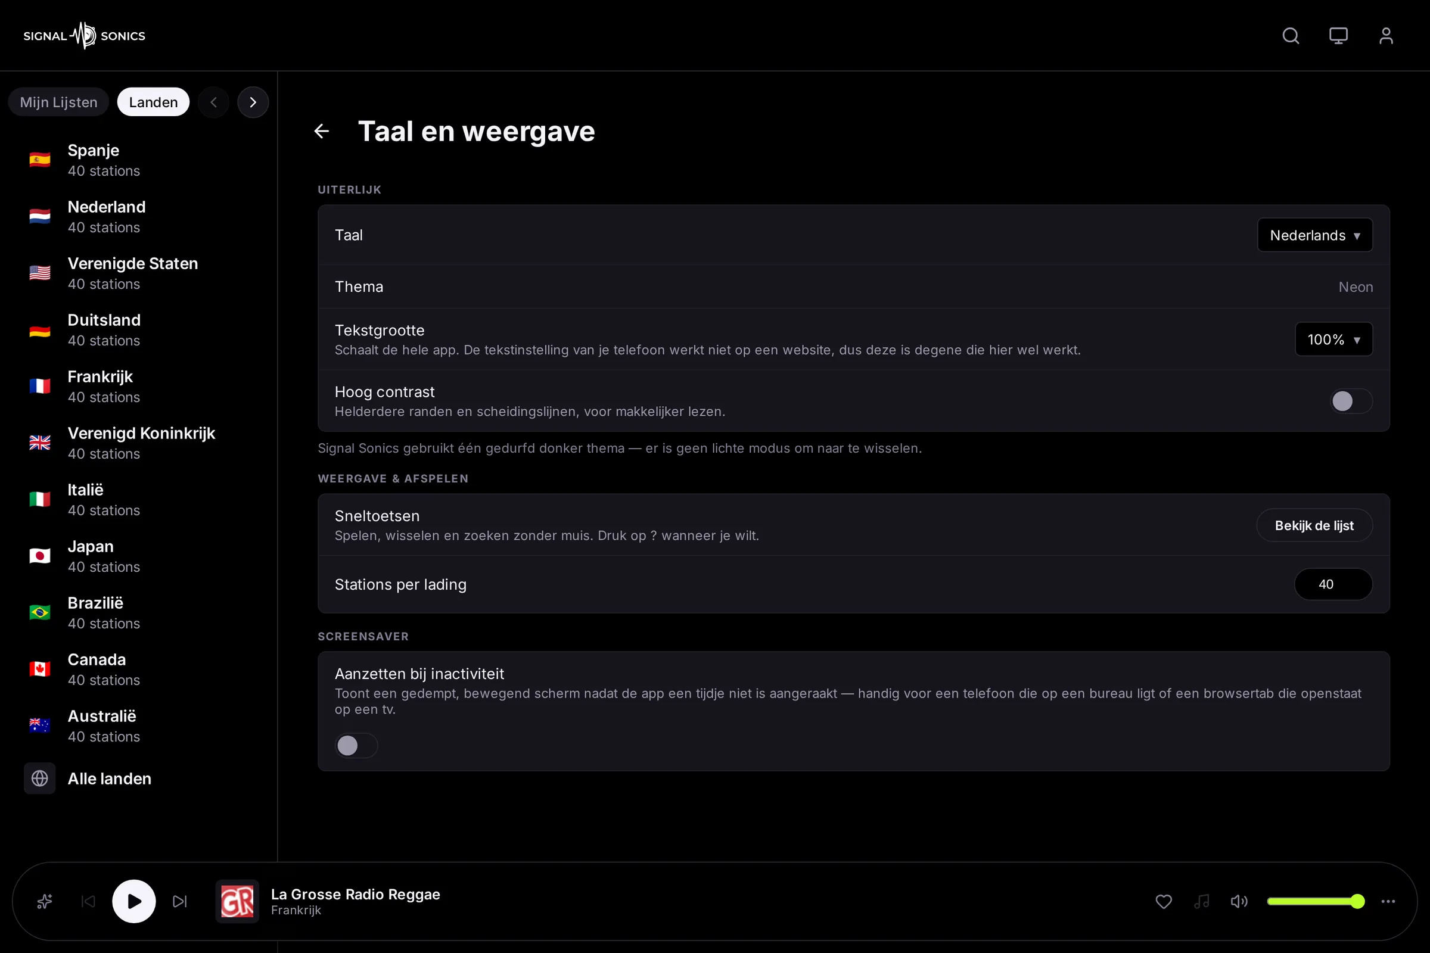Go back with the left arrow beside Taal en weergave
This screenshot has height=953, width=1430.
tap(322, 131)
